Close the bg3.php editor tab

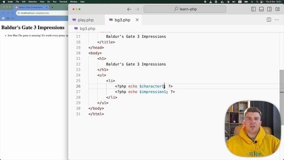tap(137, 20)
